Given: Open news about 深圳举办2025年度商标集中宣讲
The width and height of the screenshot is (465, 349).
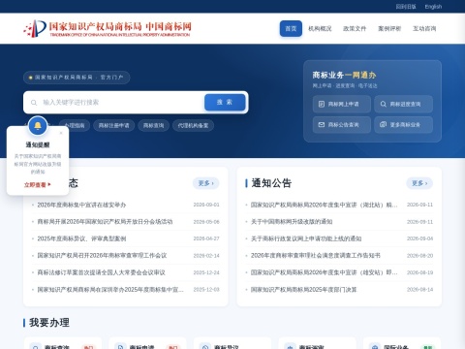Looking at the screenshot, I should click(x=110, y=289).
